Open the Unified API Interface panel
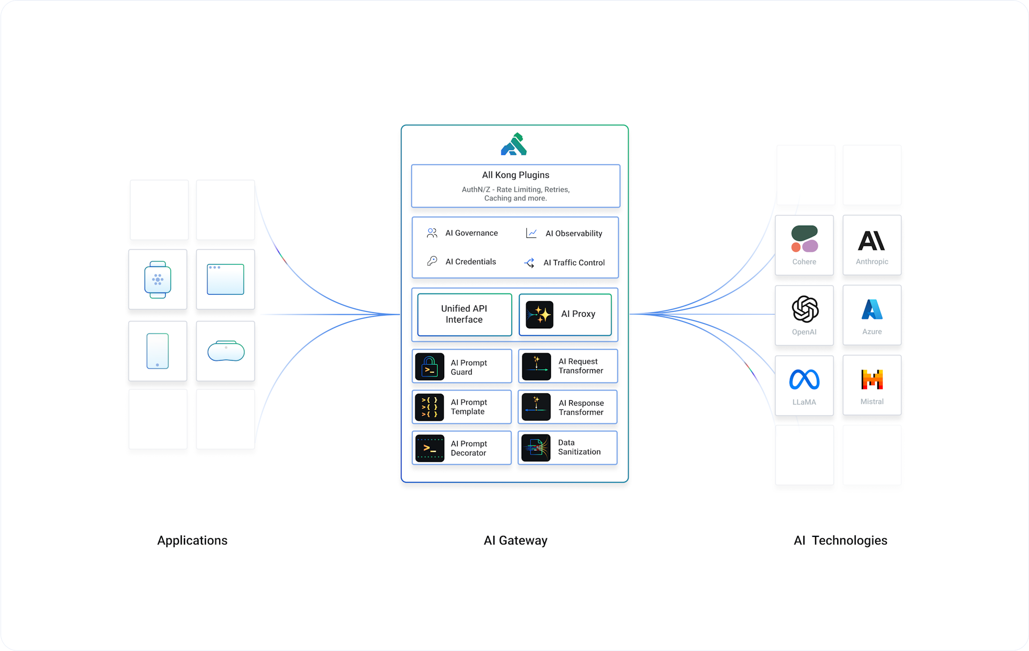 tap(464, 315)
